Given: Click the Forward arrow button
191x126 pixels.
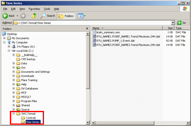Looking at the screenshot, I should point(23,16).
